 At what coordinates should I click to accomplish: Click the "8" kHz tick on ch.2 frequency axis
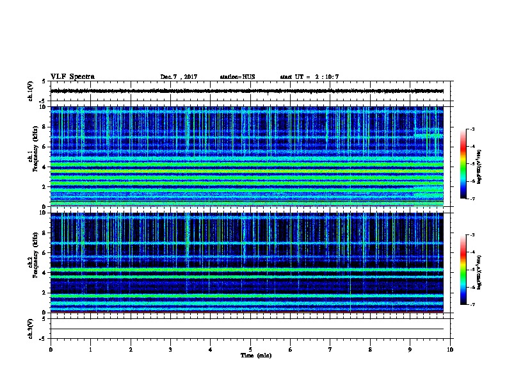(x=45, y=233)
